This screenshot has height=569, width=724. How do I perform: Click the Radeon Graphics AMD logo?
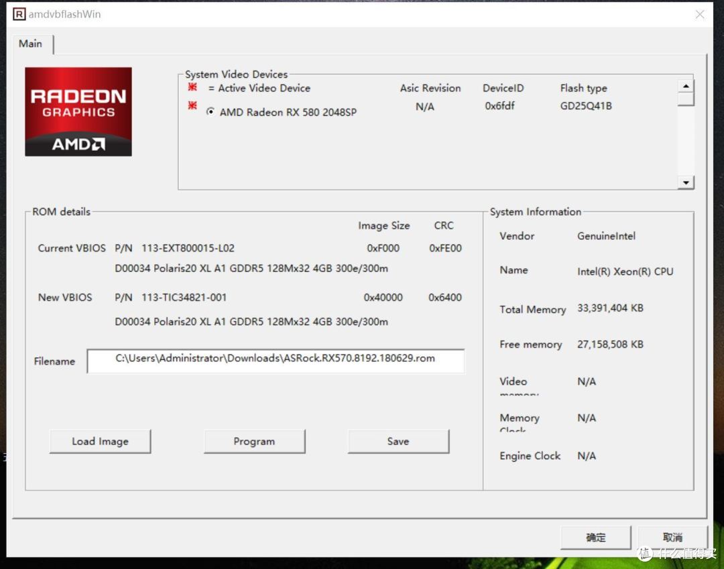click(78, 112)
